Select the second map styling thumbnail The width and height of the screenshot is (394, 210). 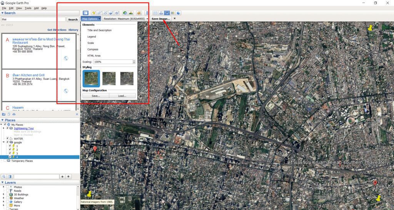tap(109, 78)
